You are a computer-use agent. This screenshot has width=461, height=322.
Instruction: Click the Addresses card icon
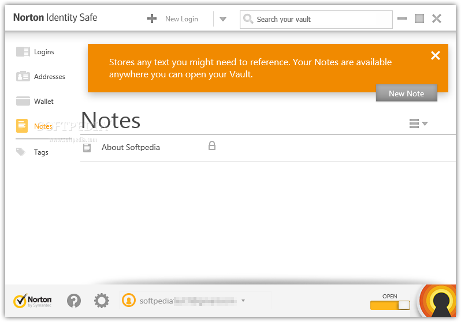coord(23,76)
